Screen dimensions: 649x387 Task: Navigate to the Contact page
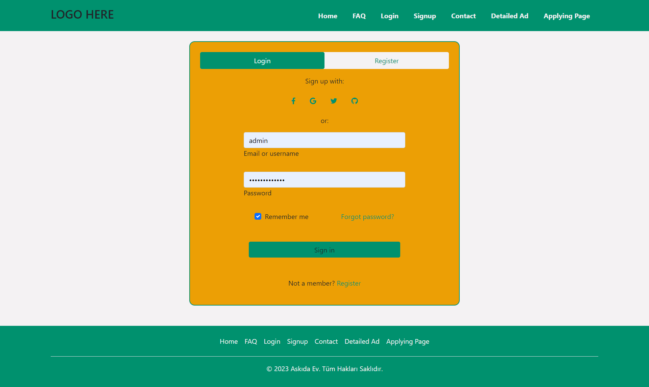[463, 16]
